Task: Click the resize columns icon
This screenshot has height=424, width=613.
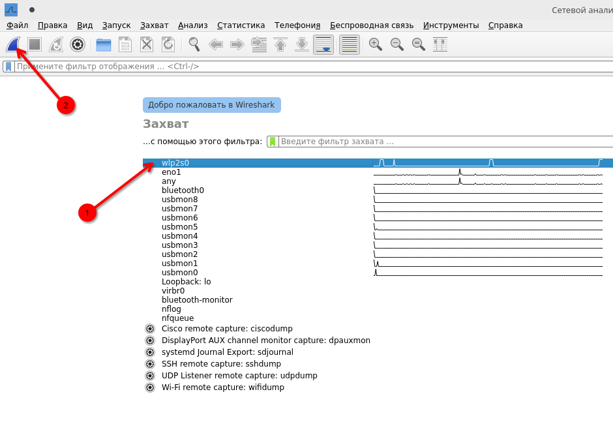Action: 440,44
